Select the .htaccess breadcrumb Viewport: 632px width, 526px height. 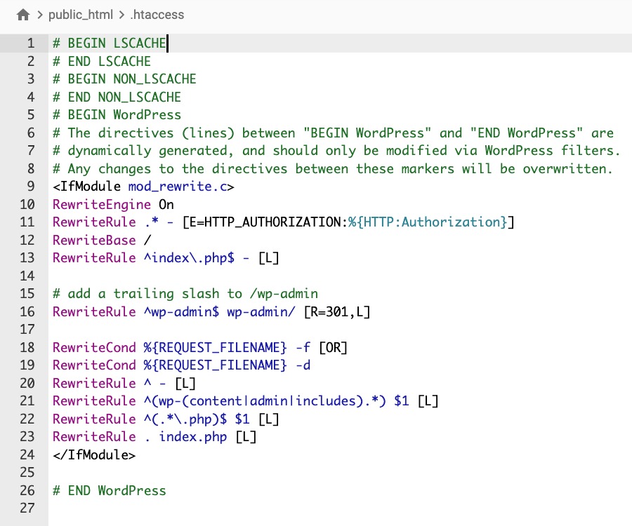click(157, 15)
